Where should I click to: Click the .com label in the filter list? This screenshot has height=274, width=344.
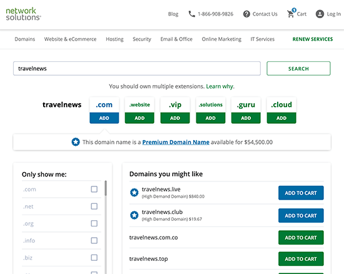coord(29,190)
